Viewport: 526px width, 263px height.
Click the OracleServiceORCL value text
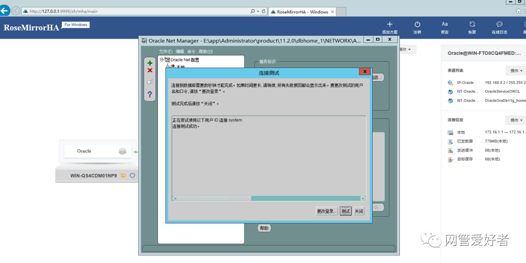(x=502, y=91)
